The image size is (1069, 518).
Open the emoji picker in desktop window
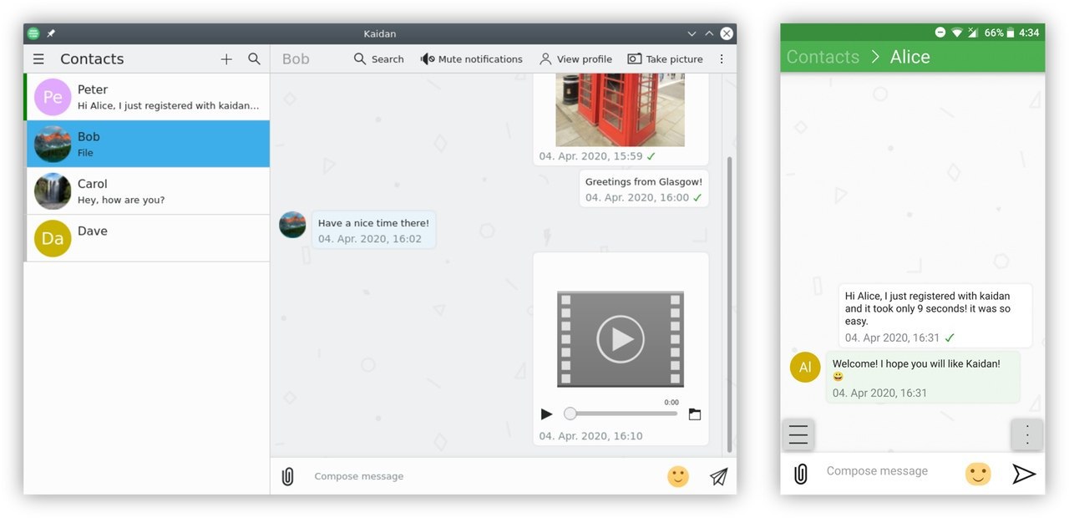(678, 476)
